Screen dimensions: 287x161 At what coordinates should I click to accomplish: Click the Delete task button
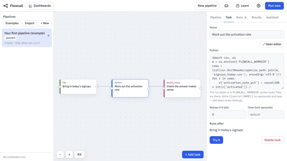click(x=272, y=140)
